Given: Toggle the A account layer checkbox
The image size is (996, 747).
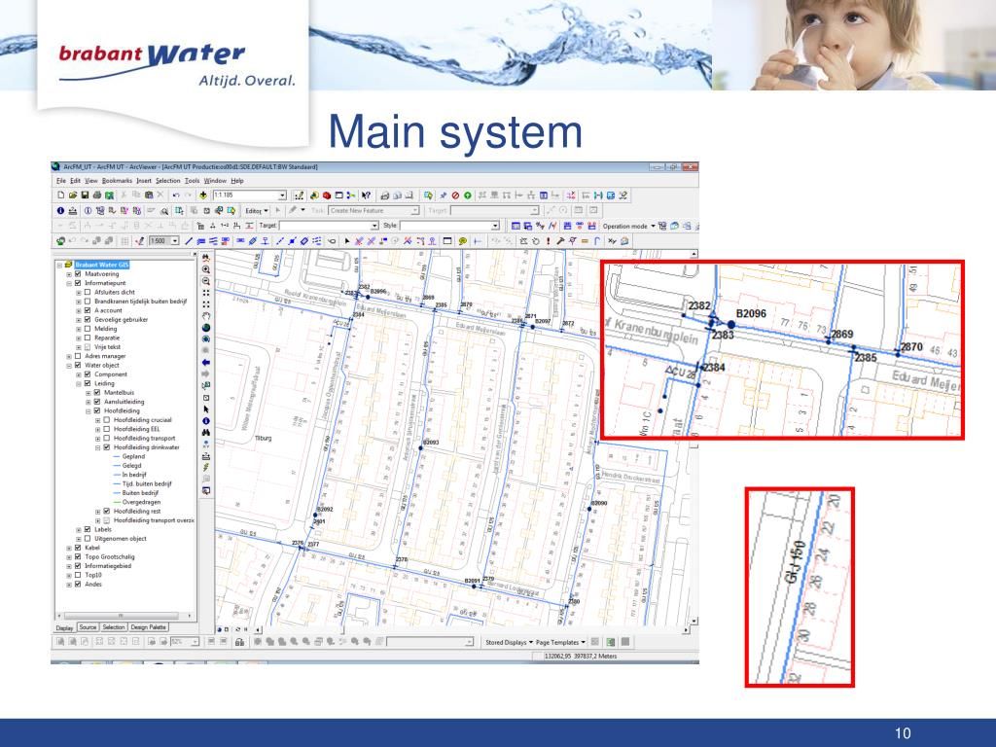Looking at the screenshot, I should [x=88, y=310].
